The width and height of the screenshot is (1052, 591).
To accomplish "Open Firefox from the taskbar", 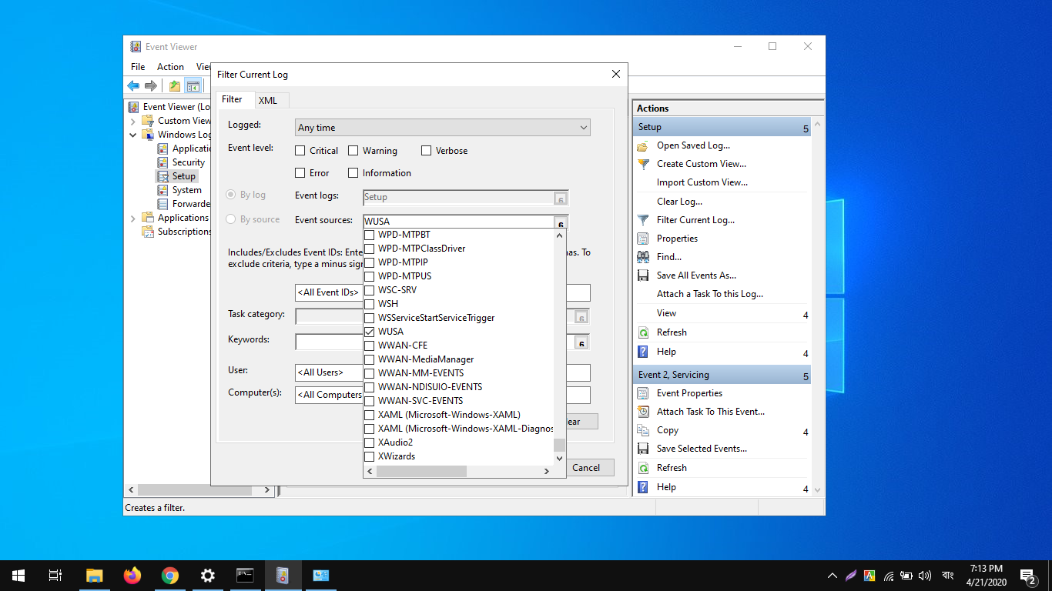I will 132,576.
